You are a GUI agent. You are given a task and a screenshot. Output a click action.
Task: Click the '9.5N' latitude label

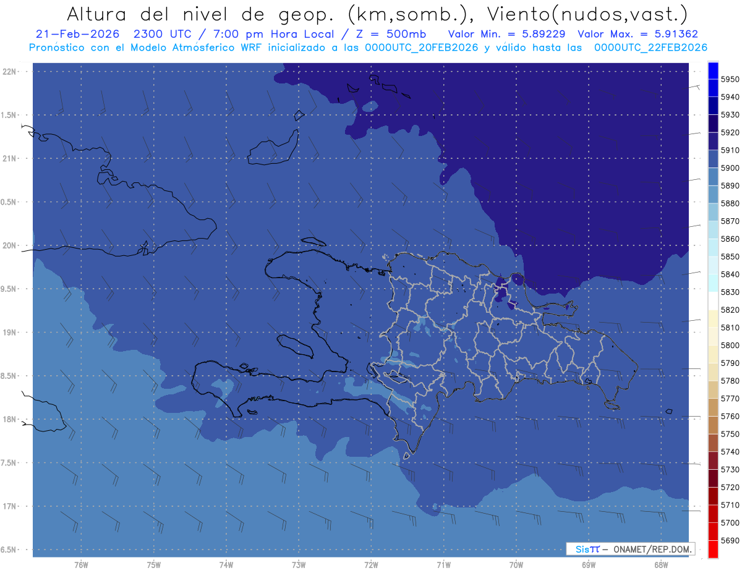click(9, 289)
